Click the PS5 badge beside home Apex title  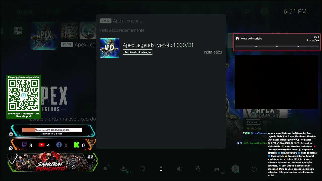pos(67,44)
